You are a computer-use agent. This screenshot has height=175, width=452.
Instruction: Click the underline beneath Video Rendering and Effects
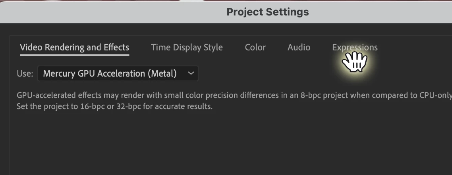point(74,55)
